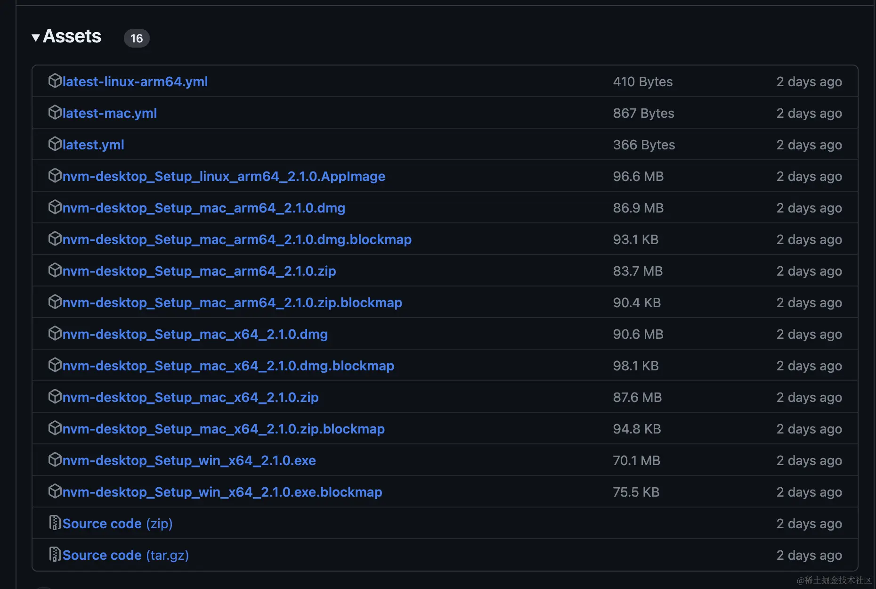This screenshot has height=589, width=876.
Task: Open nvm-desktop_Setup_mac_x64_2.1.0.dmg.blockmap link
Action: tap(228, 366)
